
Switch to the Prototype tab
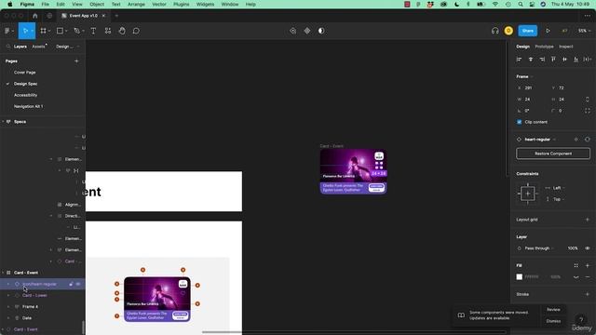[544, 47]
